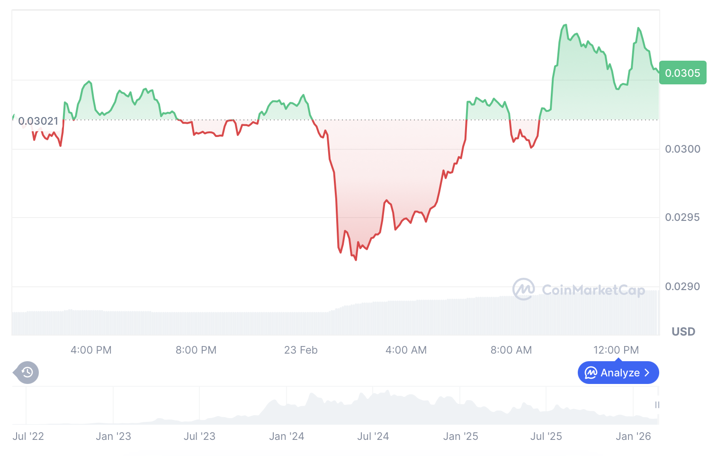
Task: Click the 8:00 AM time axis label
Action: pyautogui.click(x=511, y=350)
